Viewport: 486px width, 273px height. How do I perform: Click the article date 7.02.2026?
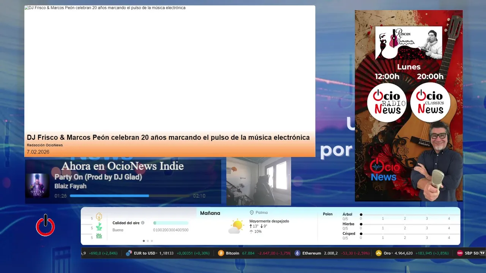(38, 152)
